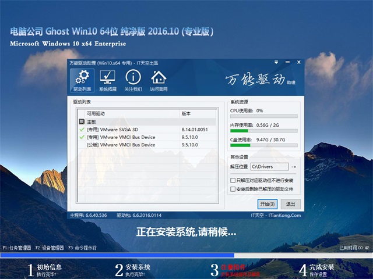Click F1:任务管理器 shortcut text

(x=17, y=248)
